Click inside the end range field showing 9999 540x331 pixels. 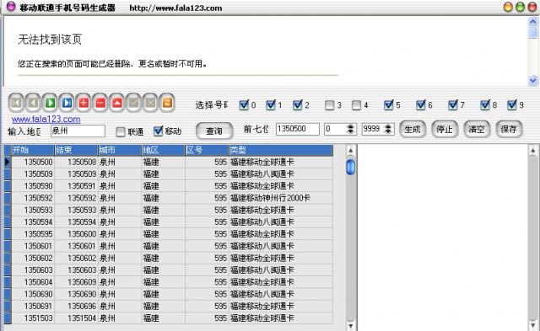pyautogui.click(x=373, y=129)
